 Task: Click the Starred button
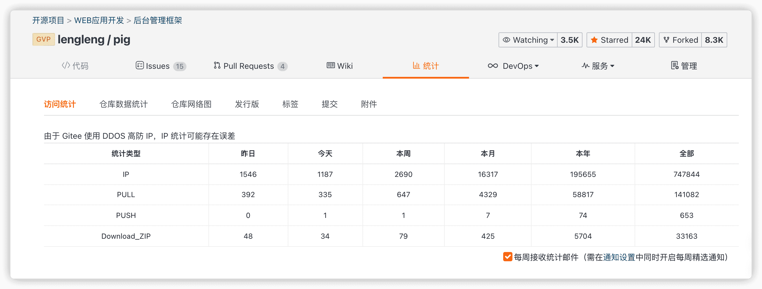point(609,40)
